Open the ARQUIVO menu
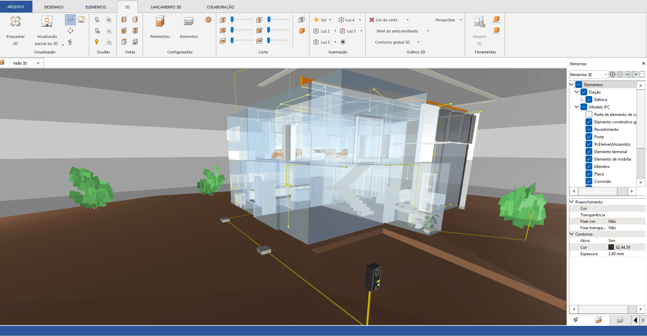 tap(16, 7)
